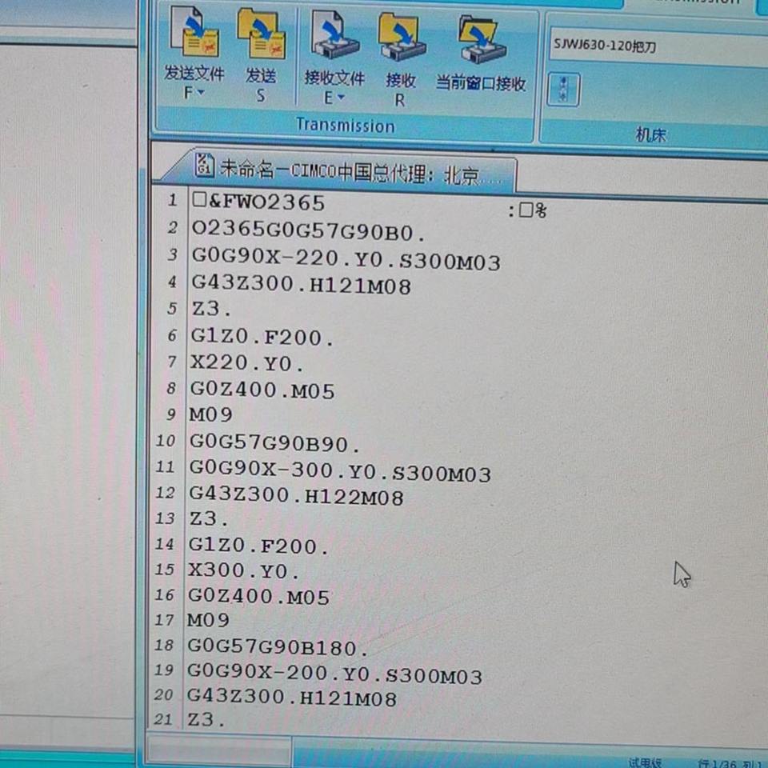Click line 8 G0Z400.M05

pyautogui.click(x=262, y=390)
